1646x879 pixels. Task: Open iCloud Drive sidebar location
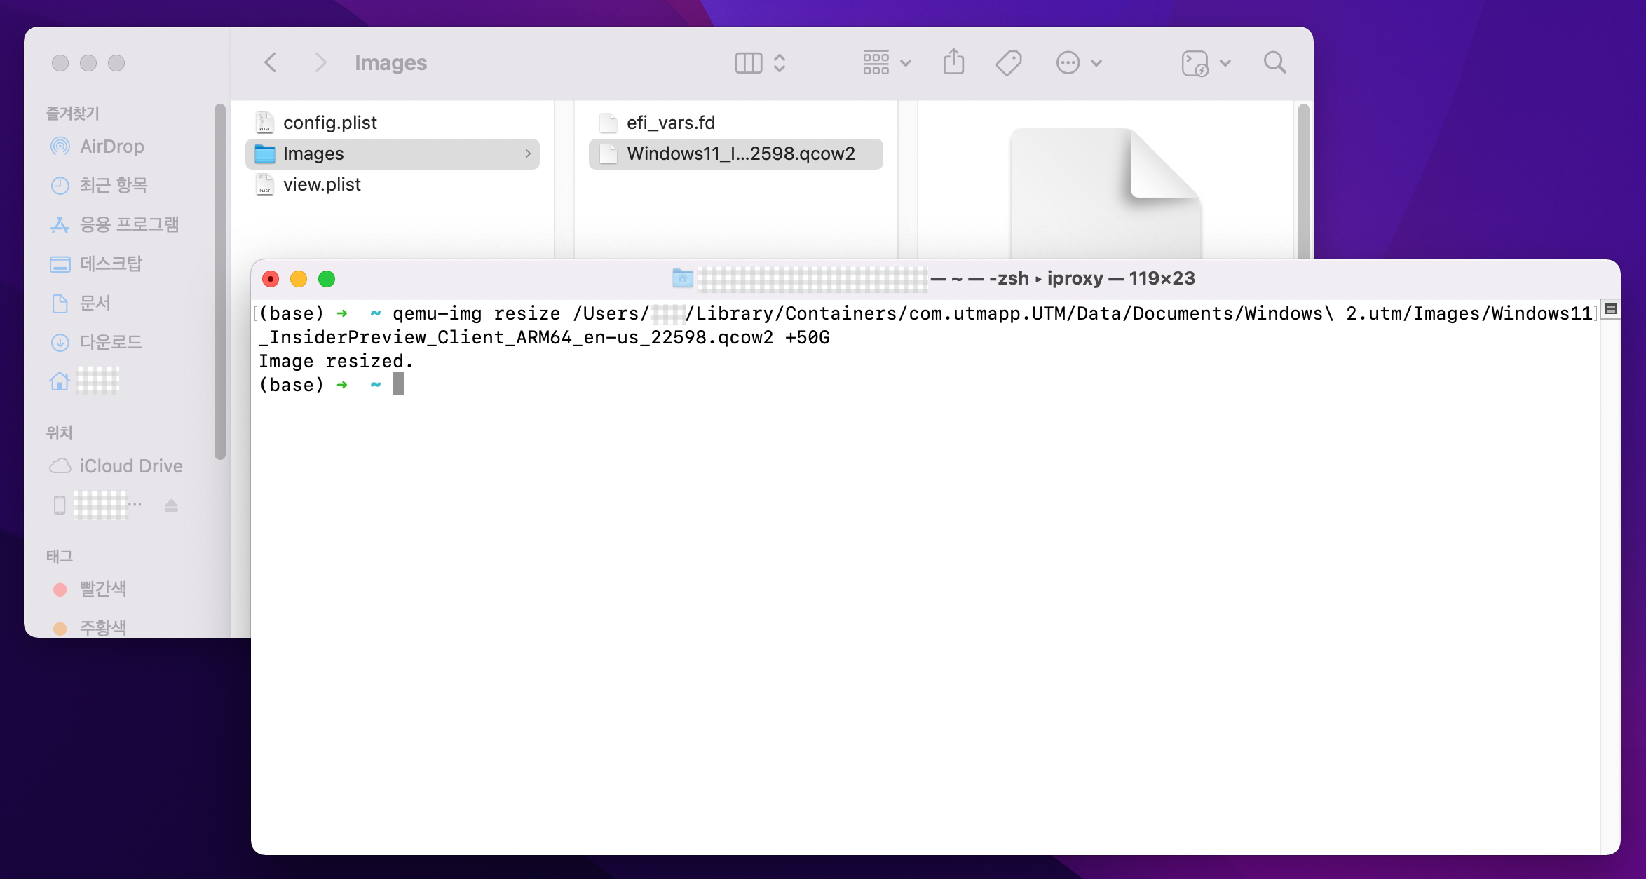click(x=130, y=466)
